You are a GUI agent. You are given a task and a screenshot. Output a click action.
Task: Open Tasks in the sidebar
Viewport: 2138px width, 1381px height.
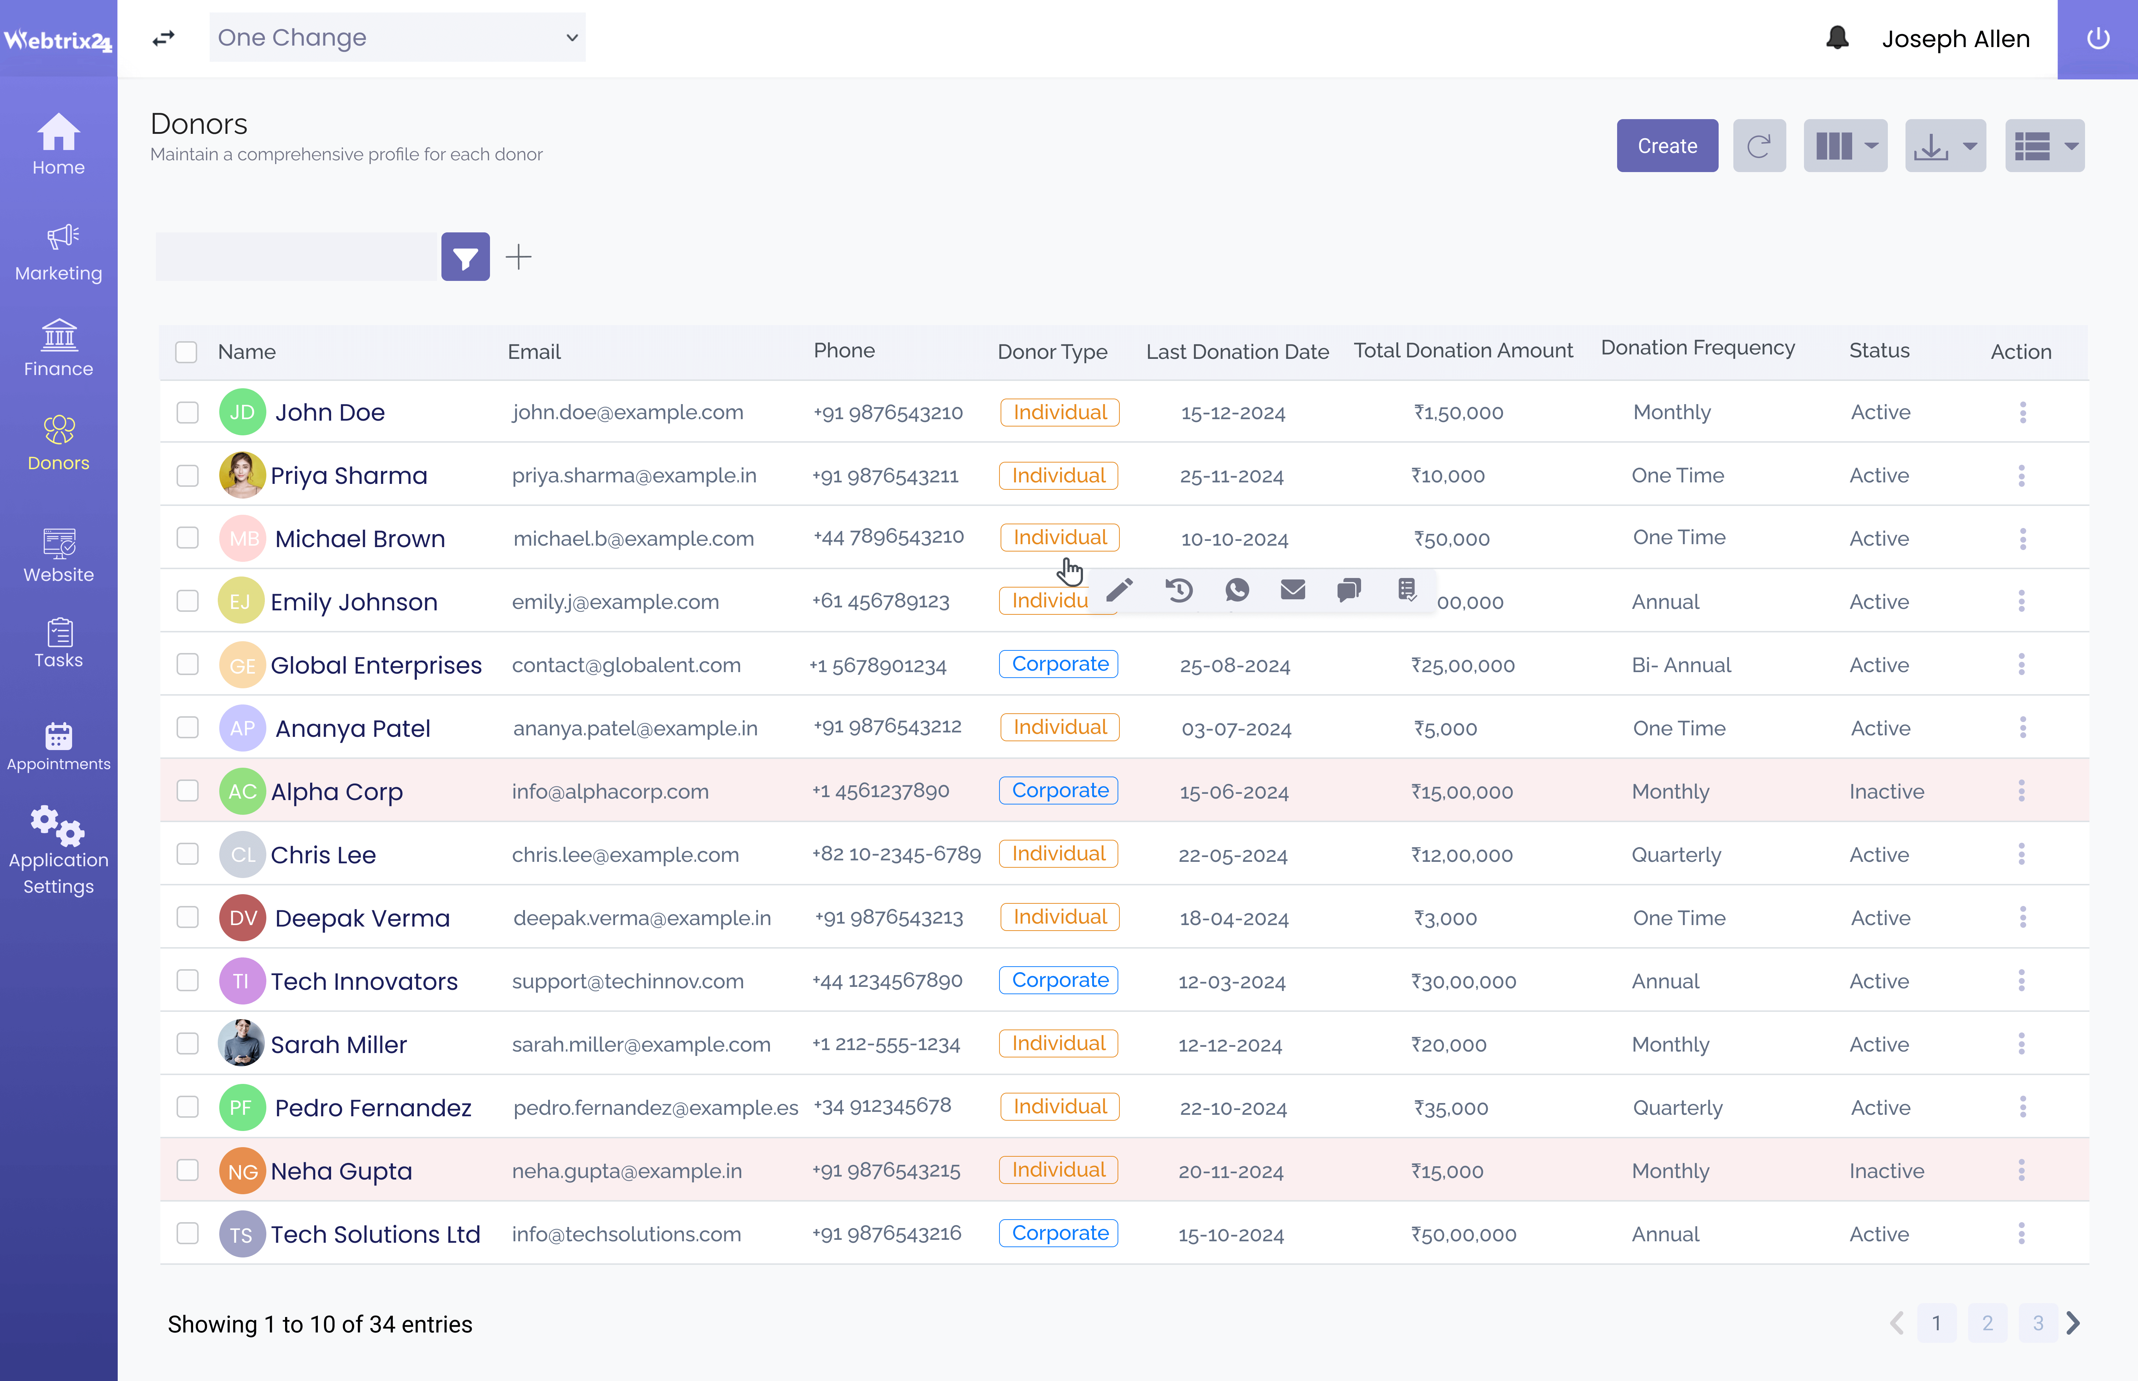coord(58,643)
